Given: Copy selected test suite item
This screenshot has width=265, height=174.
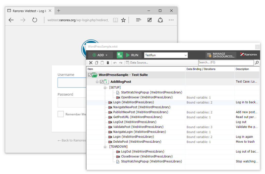Looking at the screenshot, I should pos(97,63).
